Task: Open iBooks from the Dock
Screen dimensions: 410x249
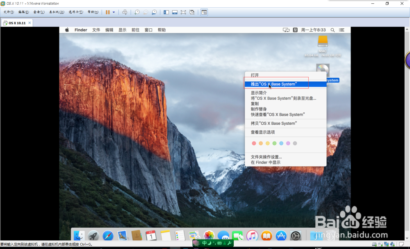Action: [x=266, y=235]
